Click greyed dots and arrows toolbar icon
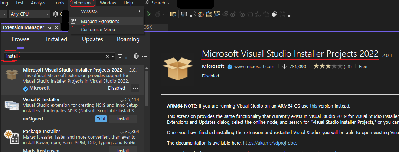Viewport: 399px width, 152px height. 282,14
